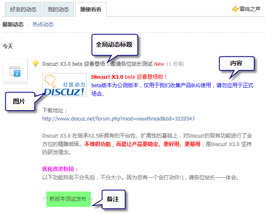265x213 pixels.
Task: Open the discuz.net forum download URL
Action: (x=118, y=119)
